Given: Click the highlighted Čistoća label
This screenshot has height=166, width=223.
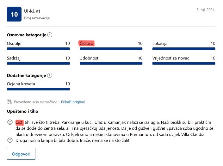Looking at the screenshot, I should 86,43.
